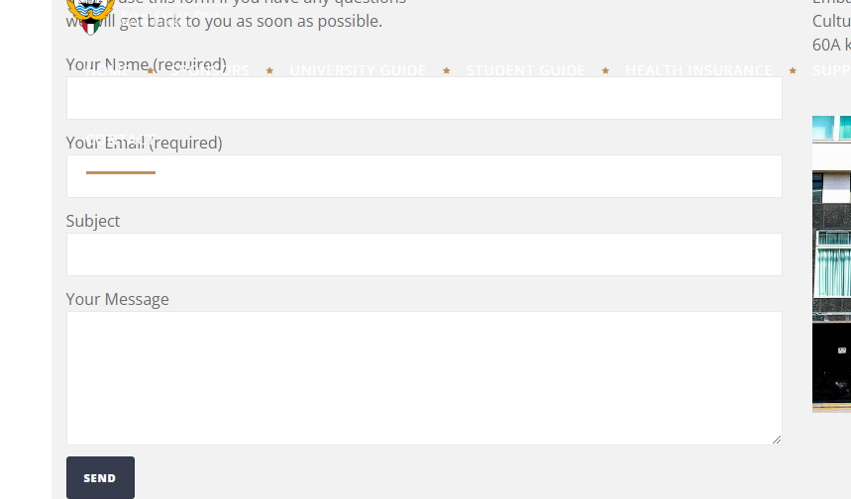Select STUDENT GUIDE in navigation
851x499 pixels.
pos(525,70)
